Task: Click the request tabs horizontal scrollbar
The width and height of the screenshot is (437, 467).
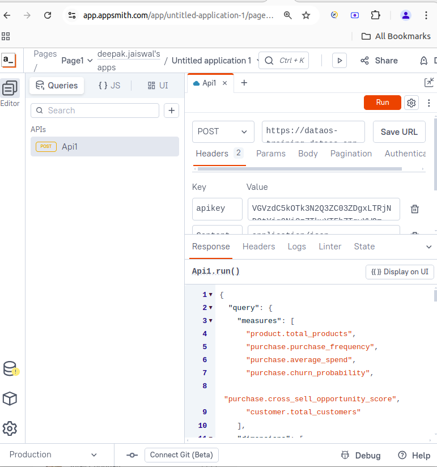Action: coord(300,169)
